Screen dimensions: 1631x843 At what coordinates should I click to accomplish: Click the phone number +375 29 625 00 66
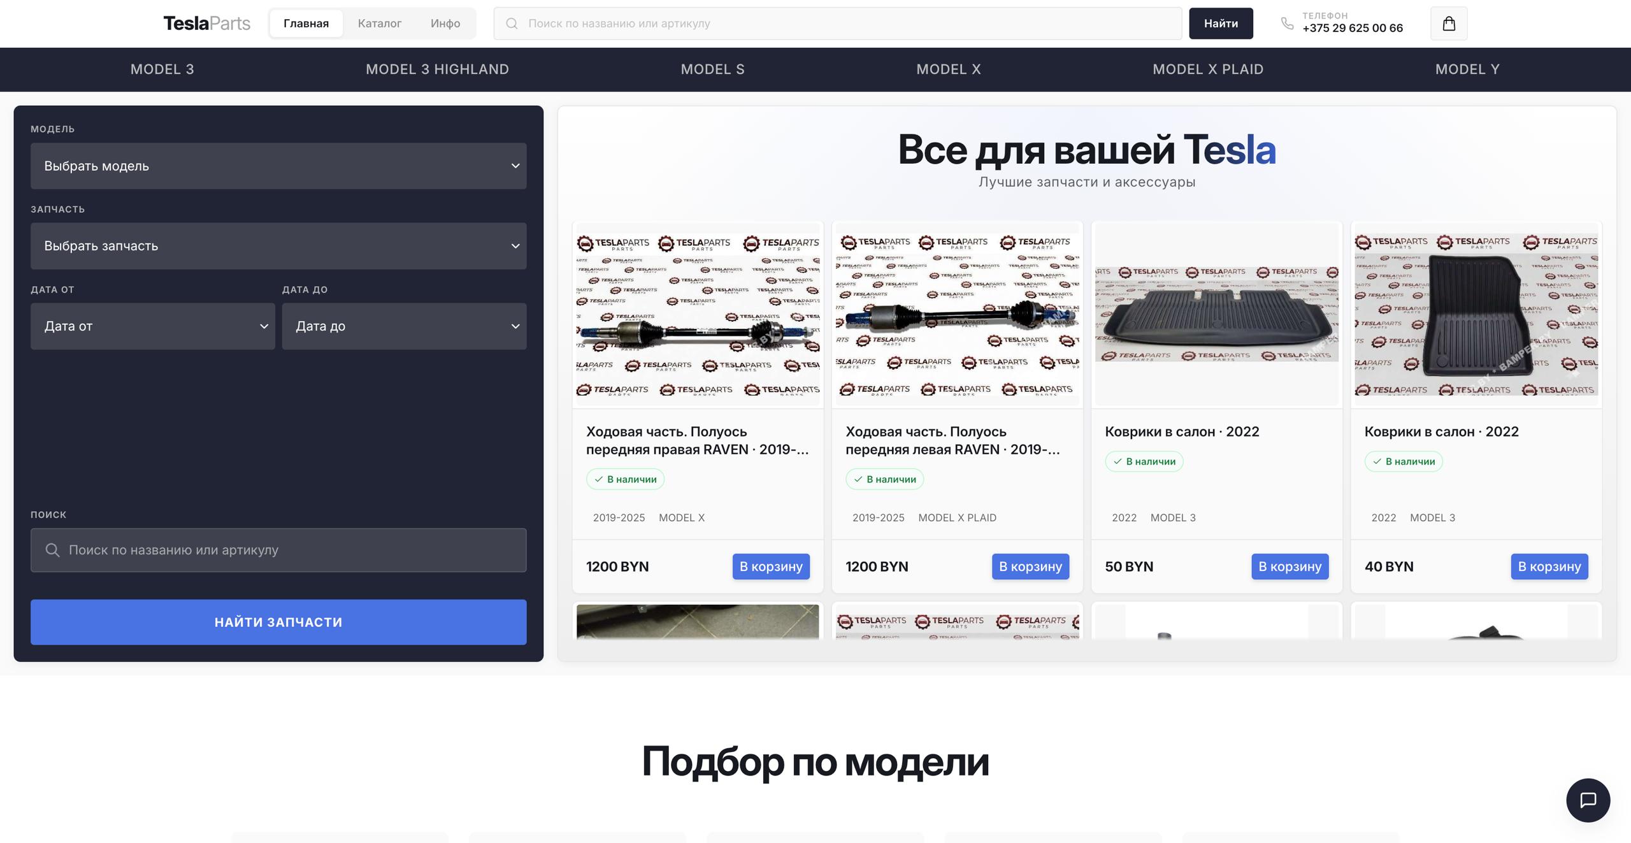(1353, 28)
